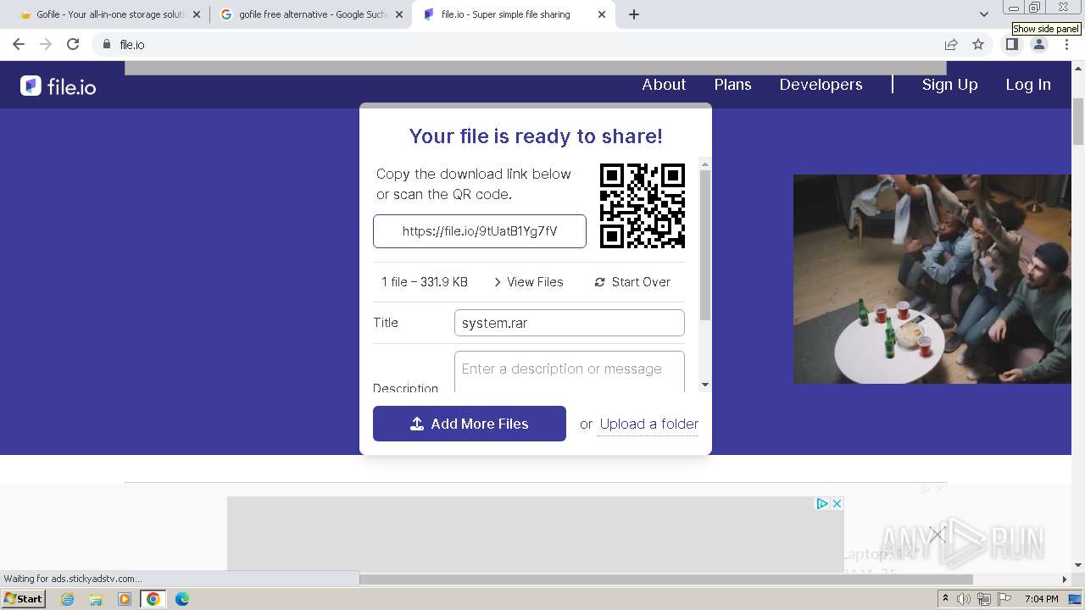
Task: Click the browser forward arrow
Action: (x=46, y=44)
